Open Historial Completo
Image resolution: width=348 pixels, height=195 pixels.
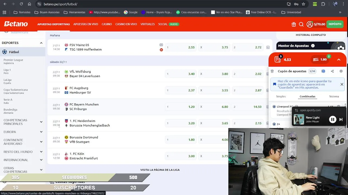[x=311, y=35]
